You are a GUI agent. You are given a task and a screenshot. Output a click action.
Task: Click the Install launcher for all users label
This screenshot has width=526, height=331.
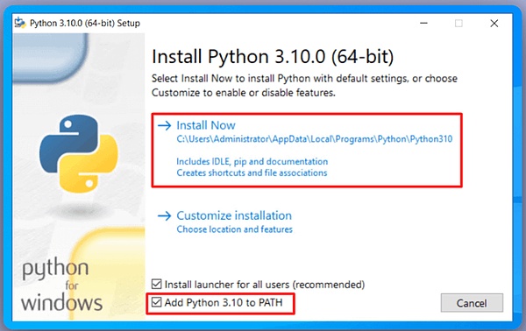[x=265, y=285]
